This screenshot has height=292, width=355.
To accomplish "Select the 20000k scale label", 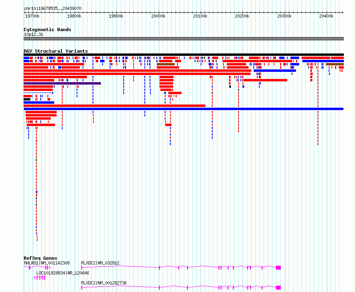I will pos(158,16).
